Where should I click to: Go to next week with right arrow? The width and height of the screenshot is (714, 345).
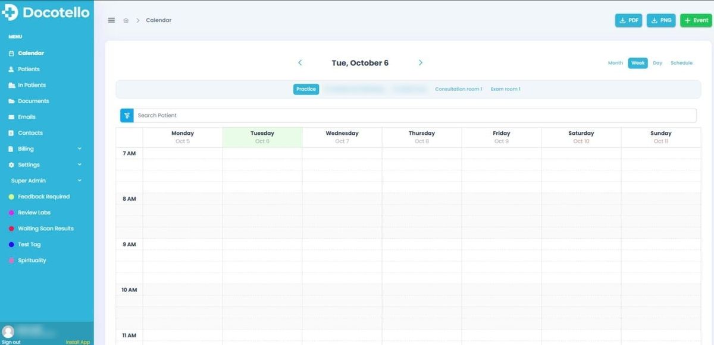coord(421,63)
